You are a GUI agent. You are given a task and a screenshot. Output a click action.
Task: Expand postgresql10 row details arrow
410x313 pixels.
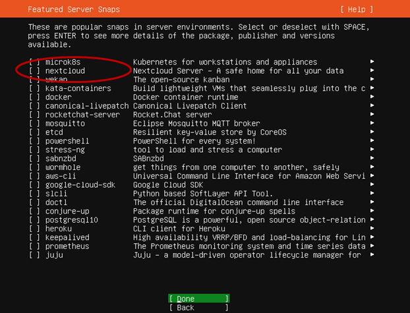(372, 219)
